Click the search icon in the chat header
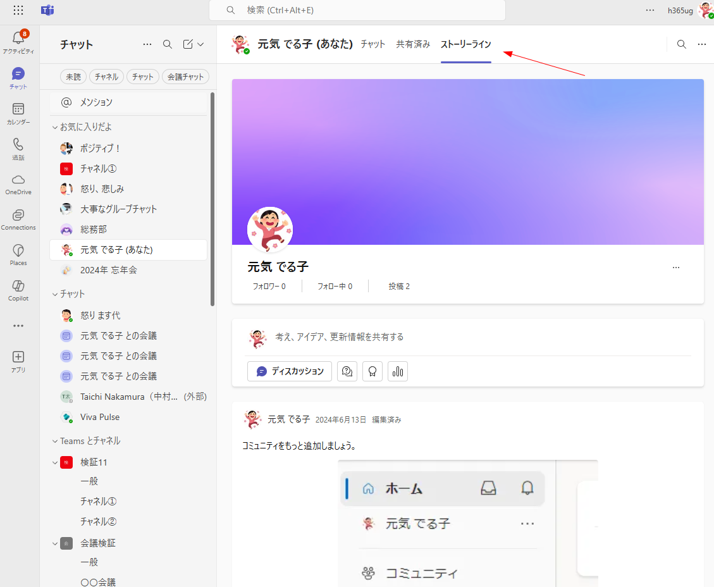The image size is (714, 587). [681, 44]
